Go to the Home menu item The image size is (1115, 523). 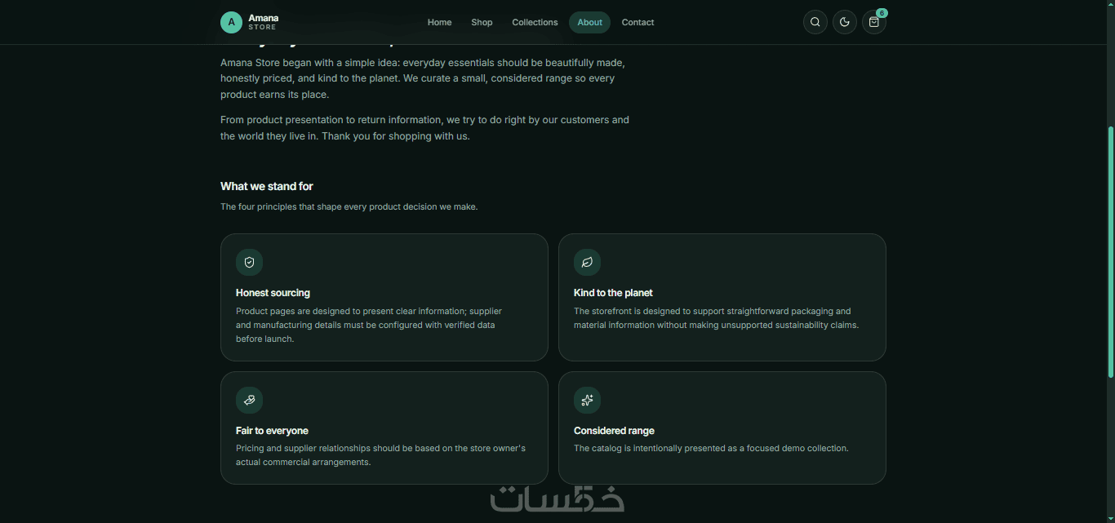click(x=439, y=22)
